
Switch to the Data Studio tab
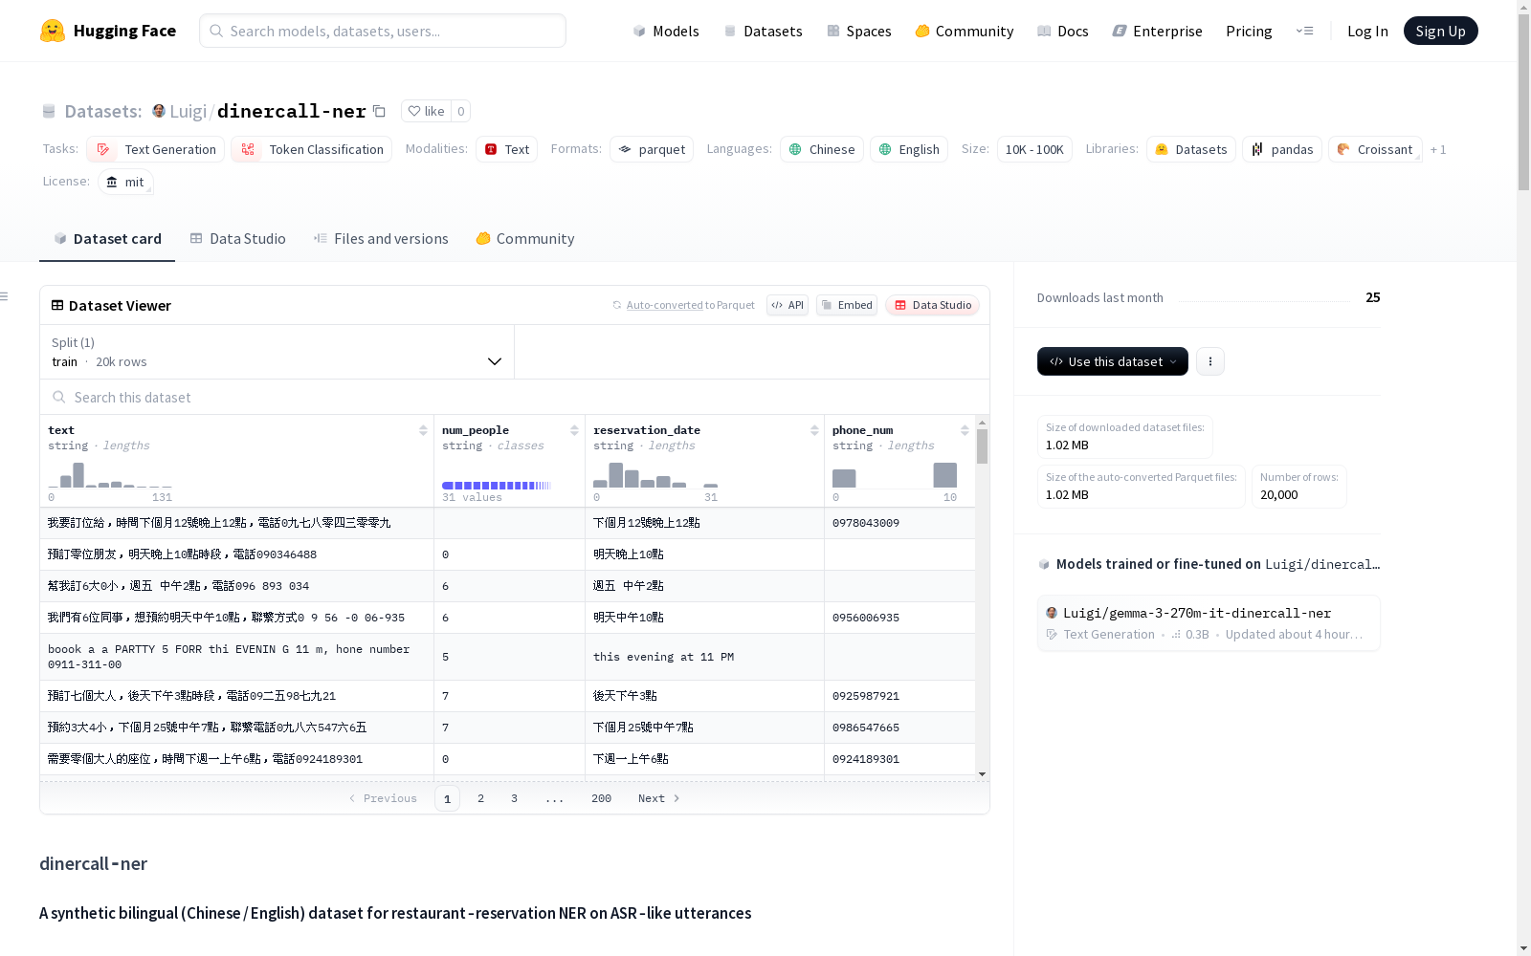[x=237, y=239]
